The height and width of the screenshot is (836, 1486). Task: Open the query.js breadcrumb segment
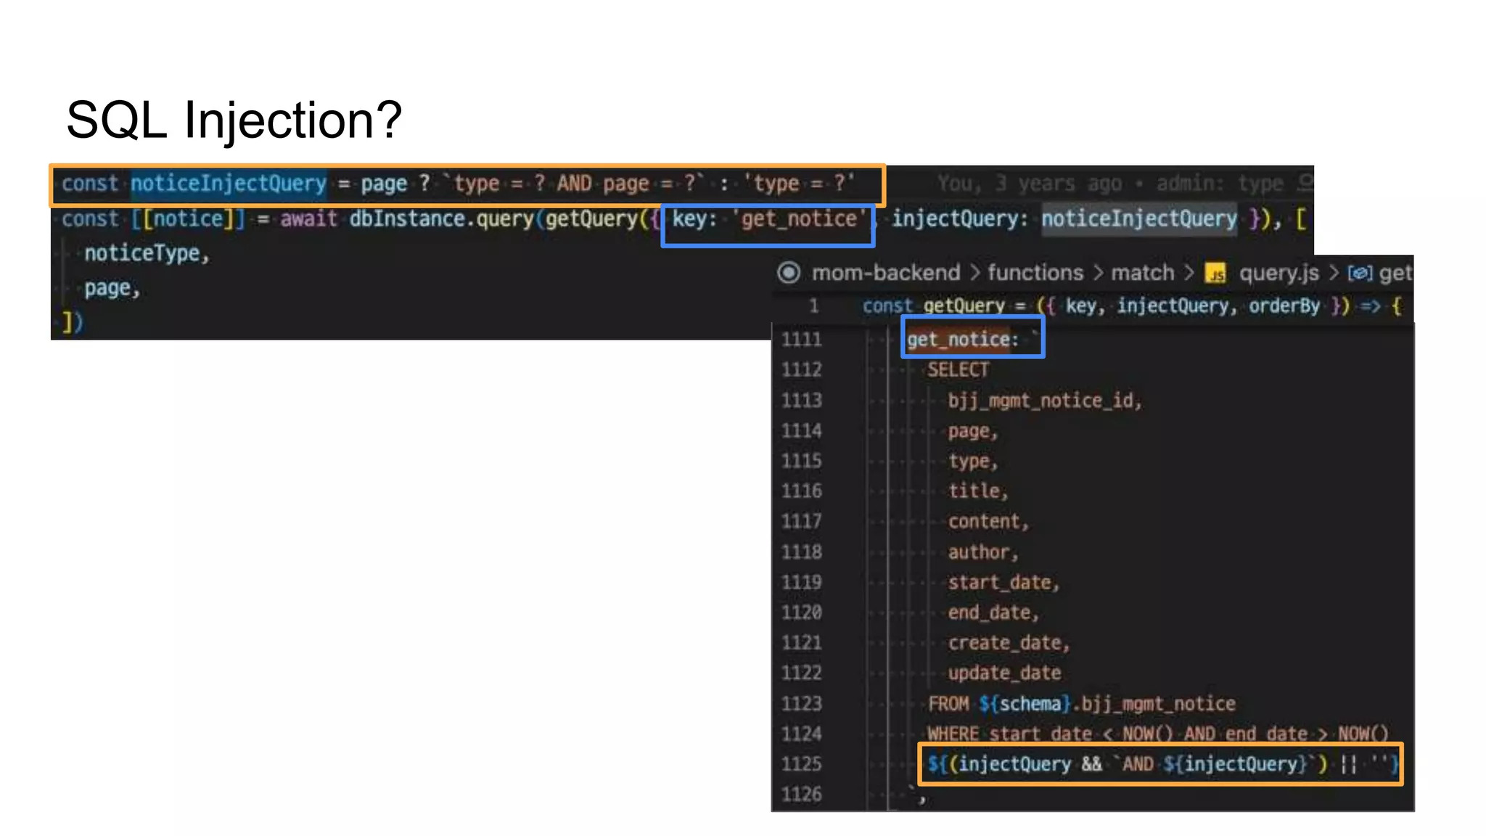pos(1278,273)
